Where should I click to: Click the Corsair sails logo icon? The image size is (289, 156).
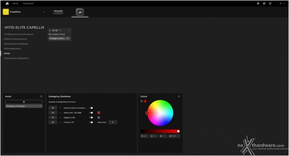(7, 3)
